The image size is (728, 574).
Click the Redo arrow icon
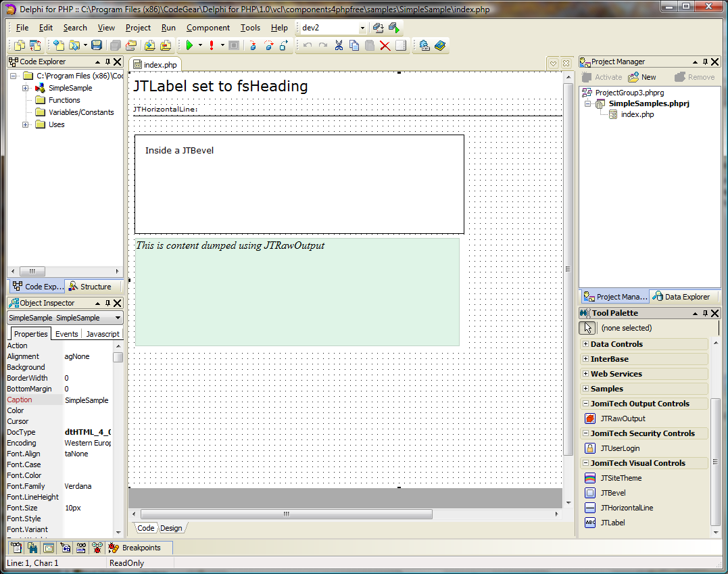[323, 45]
